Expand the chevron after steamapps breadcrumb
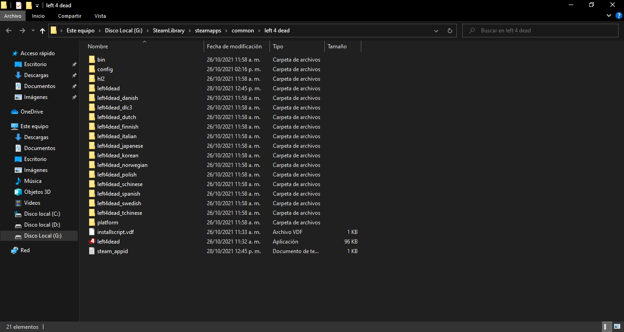The width and height of the screenshot is (624, 332). [227, 31]
